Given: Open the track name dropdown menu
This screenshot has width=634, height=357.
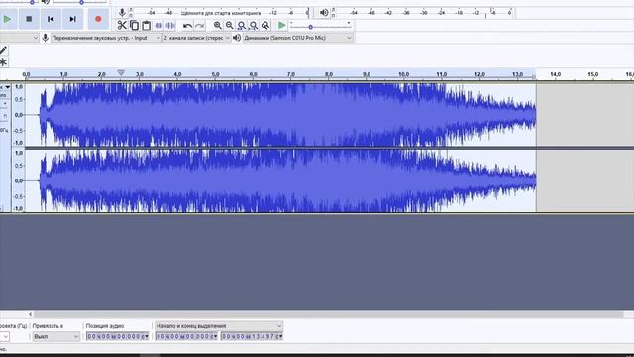Looking at the screenshot, I should 5,87.
